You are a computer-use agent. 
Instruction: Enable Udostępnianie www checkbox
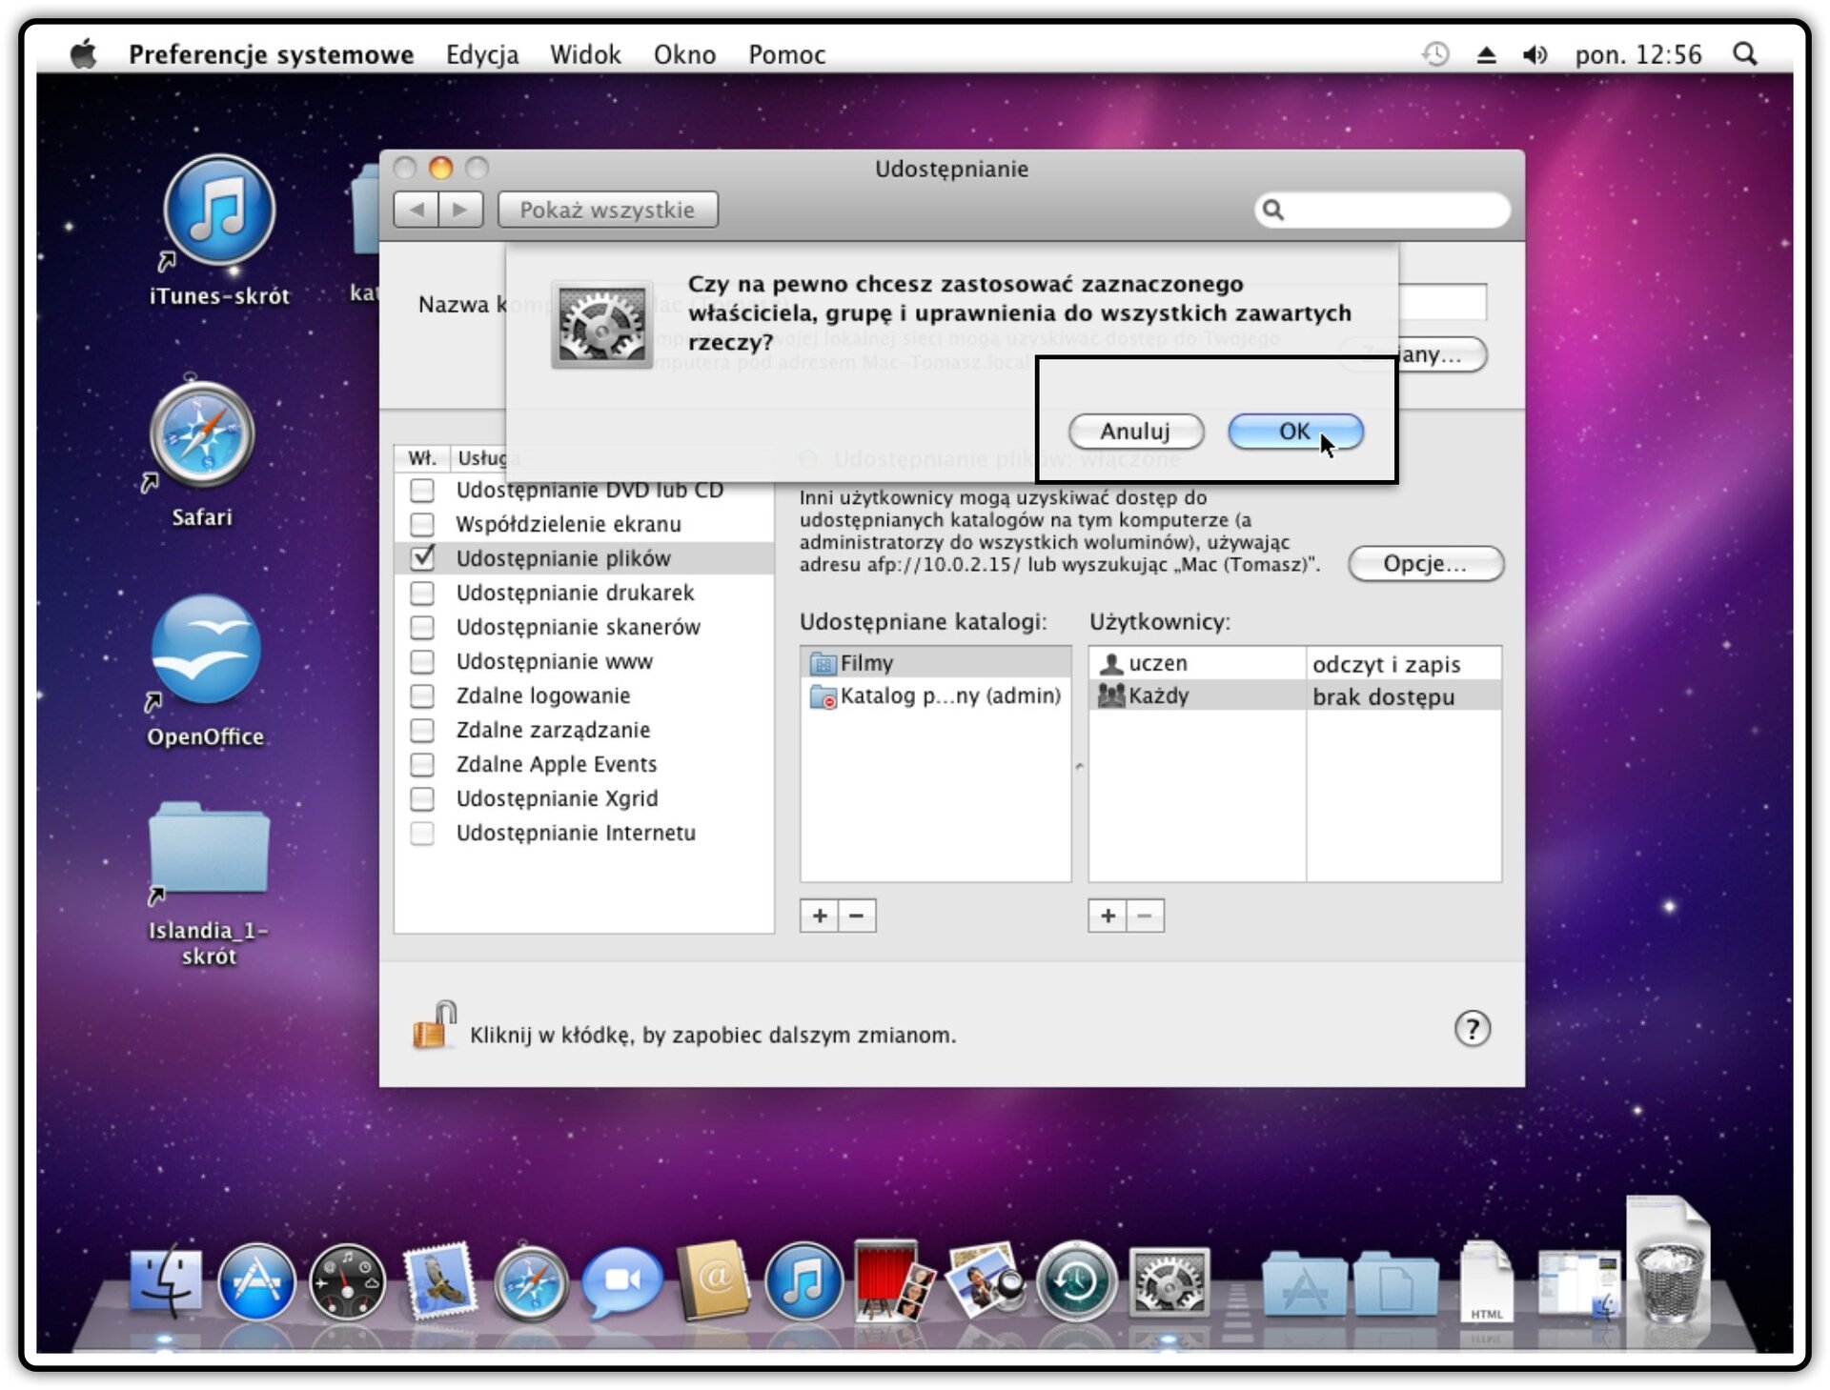422,662
